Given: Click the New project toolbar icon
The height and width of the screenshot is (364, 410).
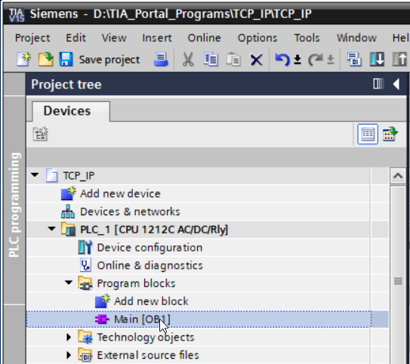Looking at the screenshot, I should pyautogui.click(x=24, y=59).
